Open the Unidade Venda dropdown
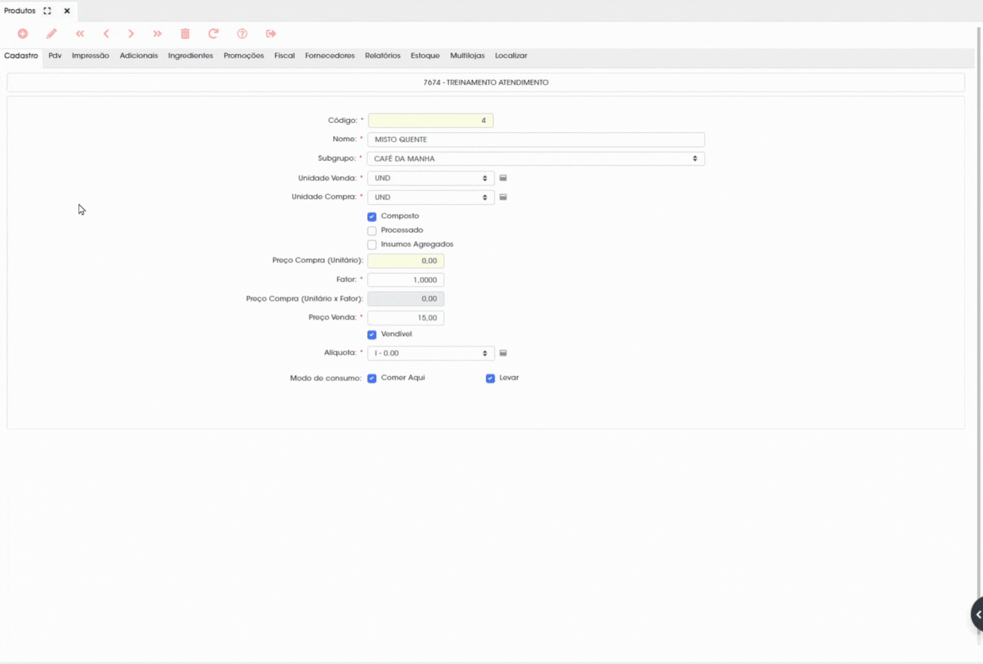Viewport: 983px width, 664px height. [x=431, y=178]
